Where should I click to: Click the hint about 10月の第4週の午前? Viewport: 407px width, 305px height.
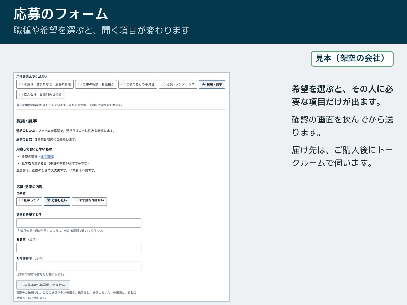(60, 231)
